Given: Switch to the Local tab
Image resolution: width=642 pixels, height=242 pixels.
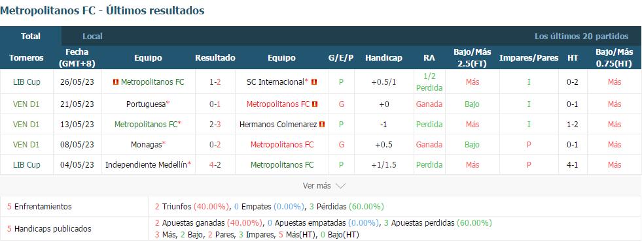Looking at the screenshot, I should click(92, 37).
